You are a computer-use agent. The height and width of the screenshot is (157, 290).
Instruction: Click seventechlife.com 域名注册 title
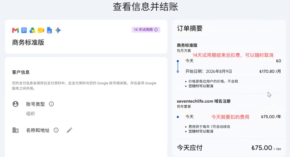pos(204,101)
